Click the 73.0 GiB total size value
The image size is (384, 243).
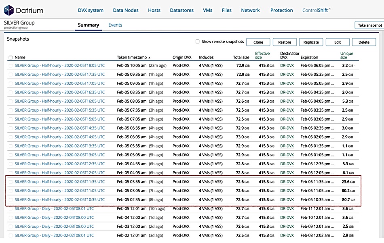click(x=243, y=137)
